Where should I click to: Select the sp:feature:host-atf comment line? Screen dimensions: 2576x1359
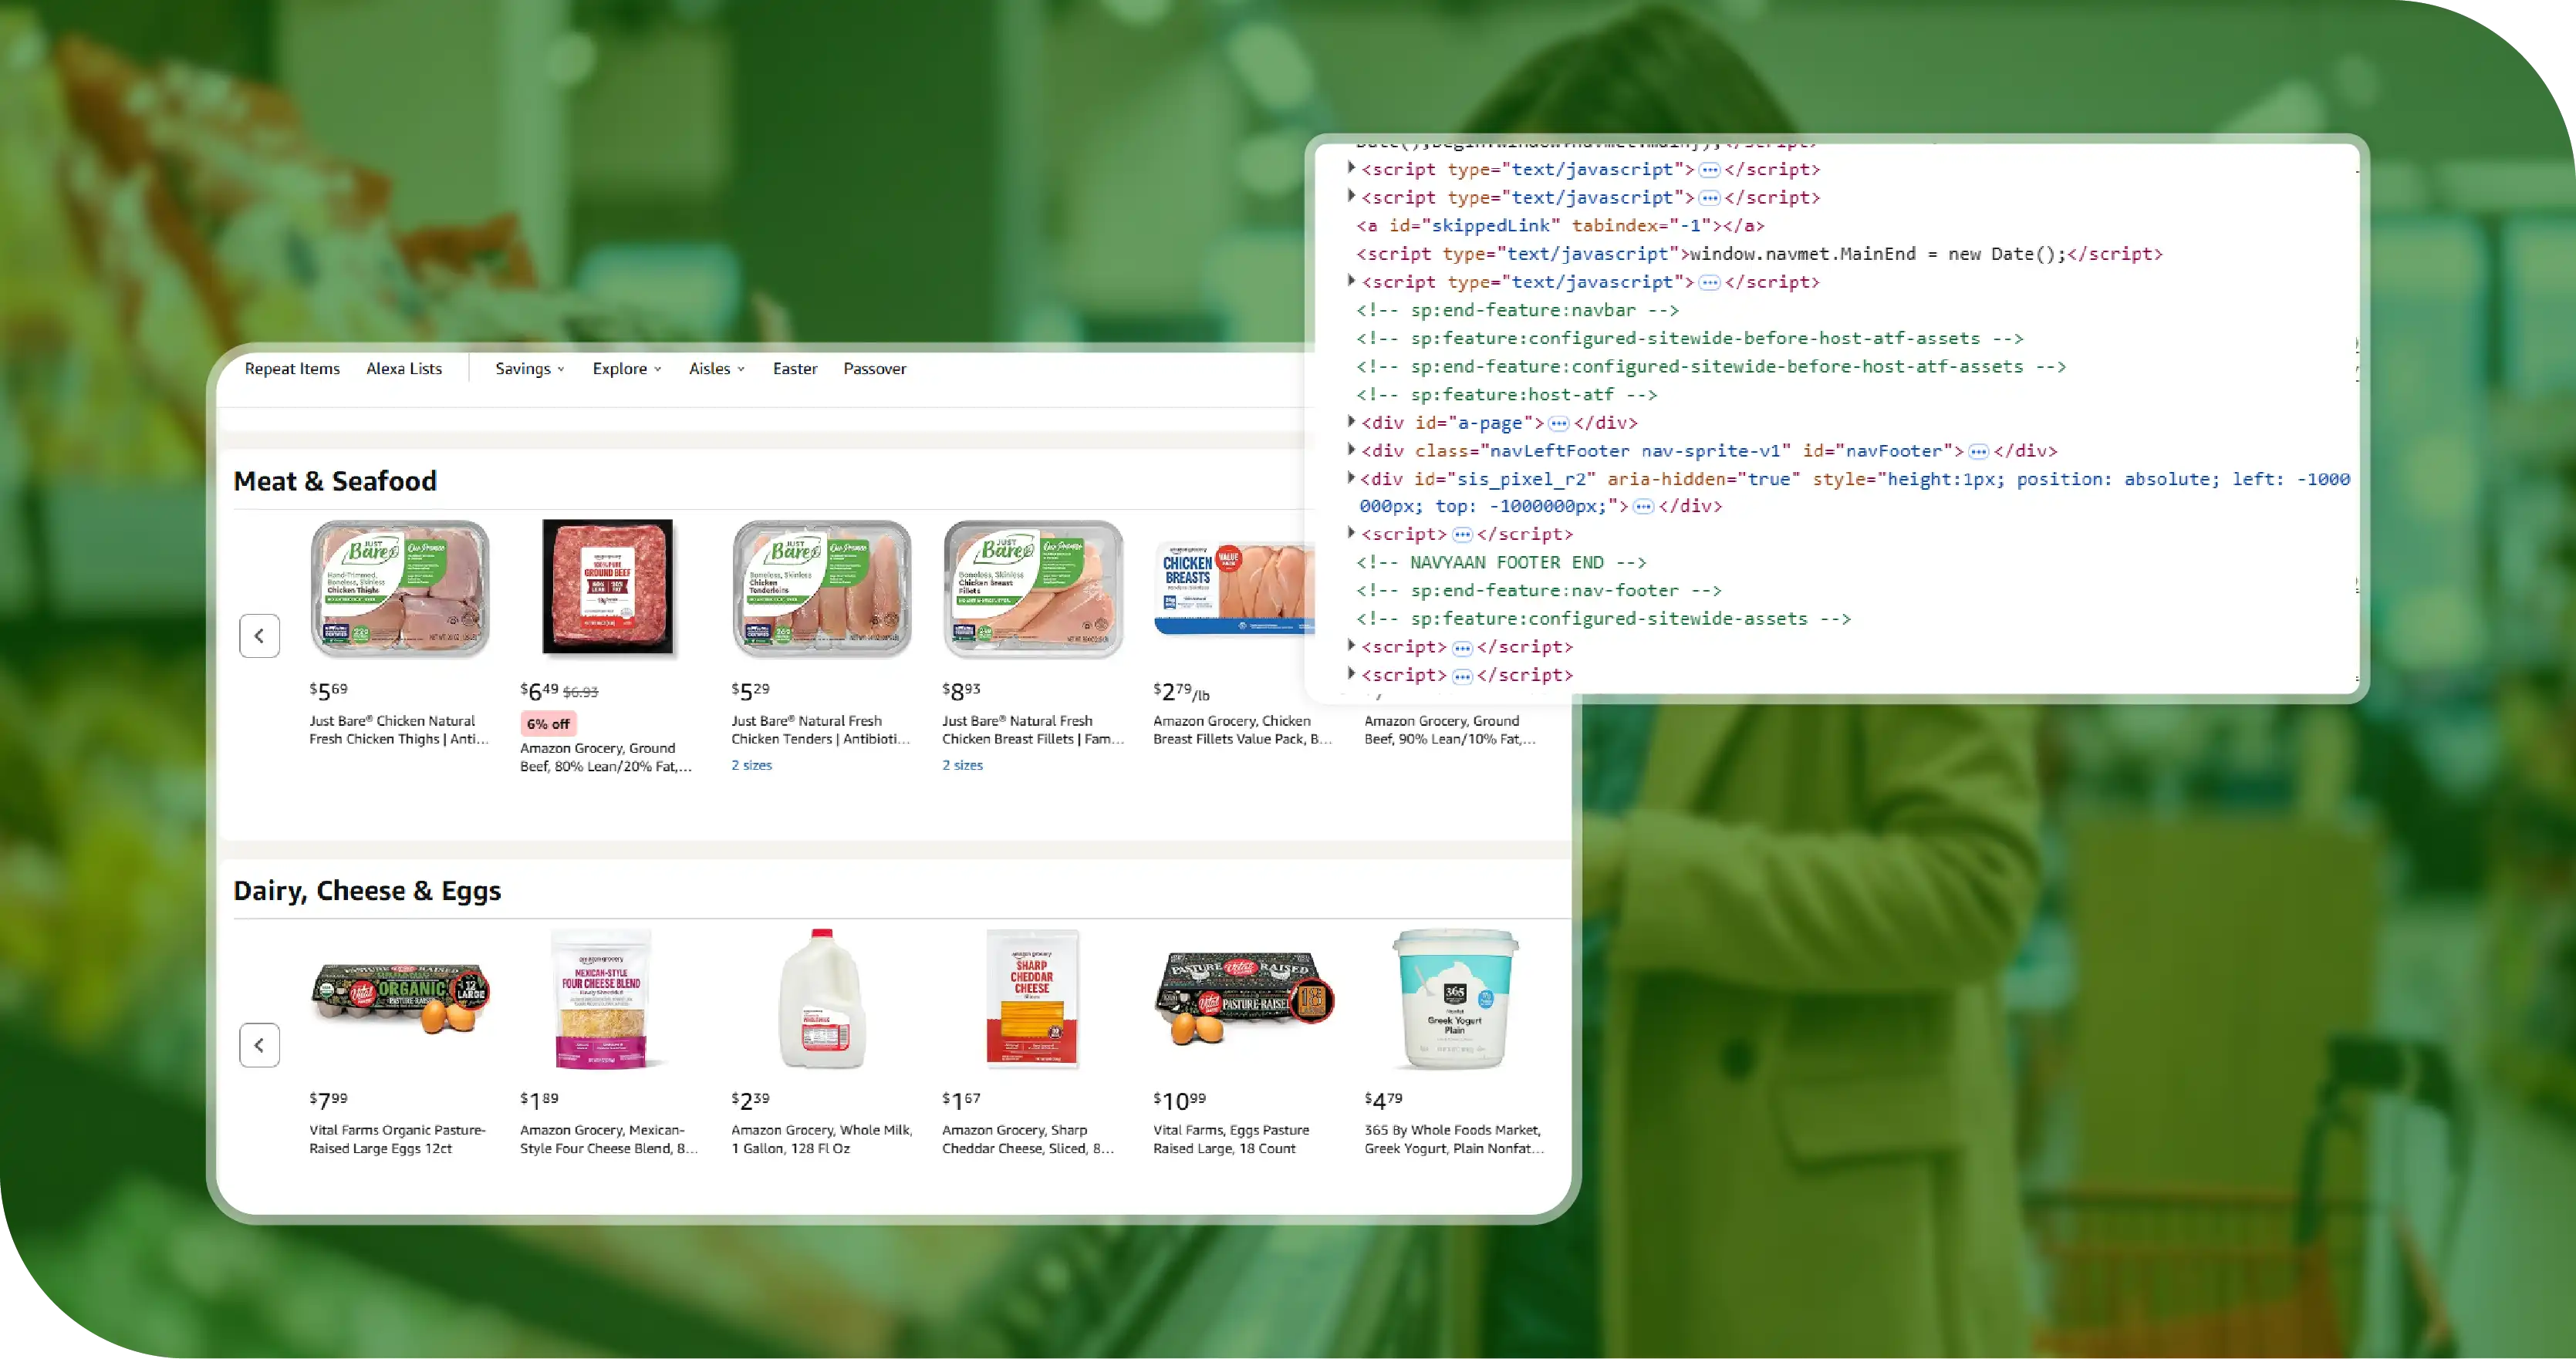(x=1506, y=395)
